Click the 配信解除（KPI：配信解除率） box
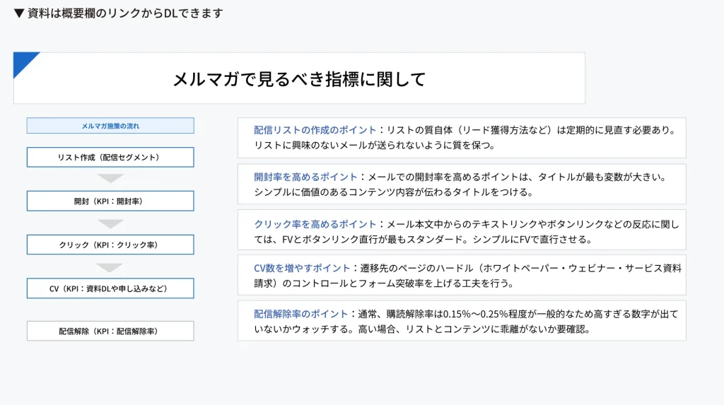The image size is (724, 405). click(110, 331)
